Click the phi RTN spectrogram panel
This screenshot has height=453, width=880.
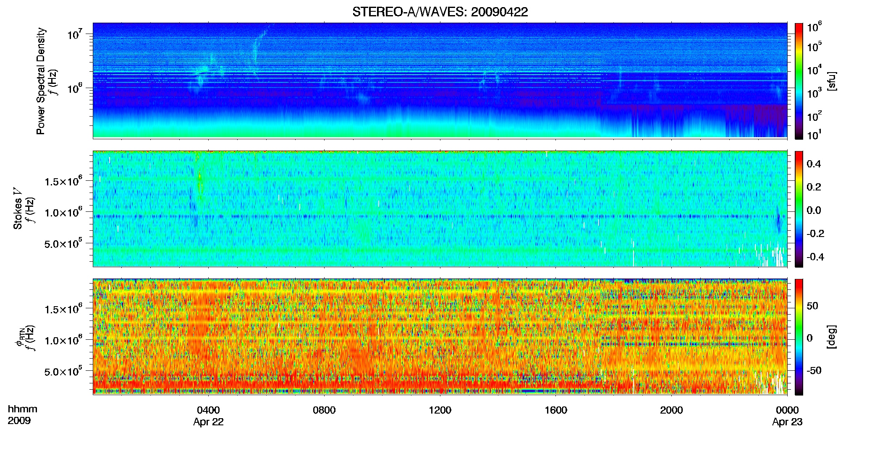pos(440,337)
